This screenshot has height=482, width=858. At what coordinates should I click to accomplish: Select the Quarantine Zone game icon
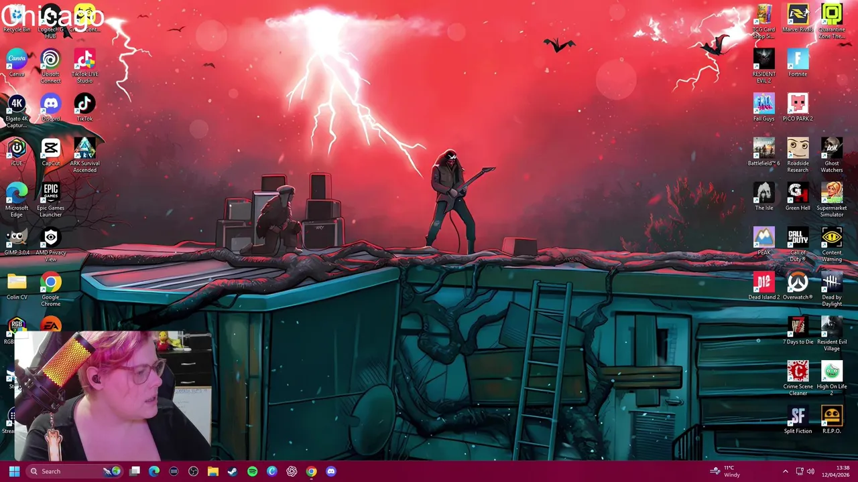[832, 21]
